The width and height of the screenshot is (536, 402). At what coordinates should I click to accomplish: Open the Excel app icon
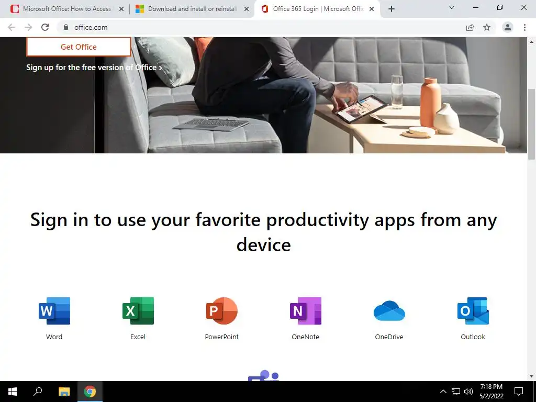coord(138,311)
